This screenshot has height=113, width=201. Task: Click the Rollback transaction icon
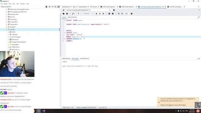(113, 14)
